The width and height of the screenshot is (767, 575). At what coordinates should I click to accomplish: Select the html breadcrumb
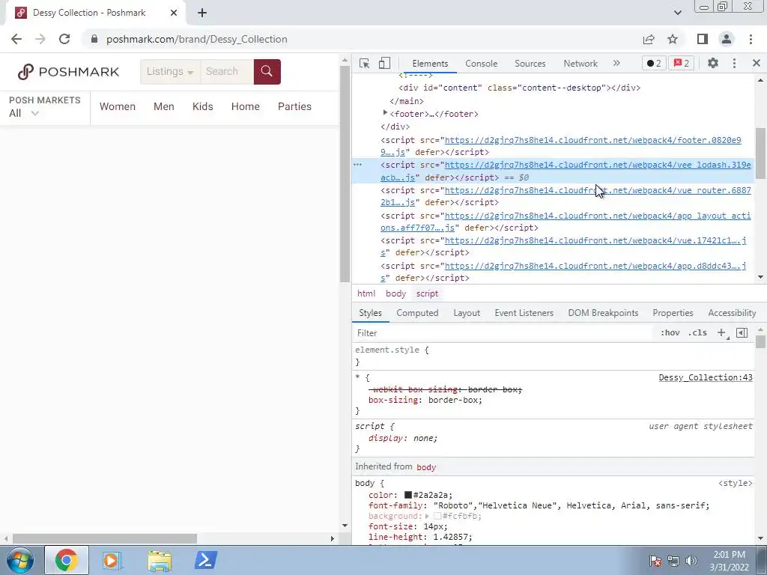point(366,293)
